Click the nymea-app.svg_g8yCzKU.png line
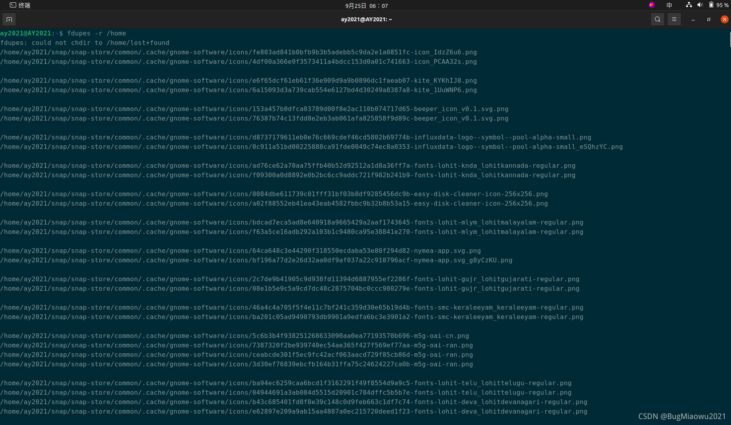The height and width of the screenshot is (425, 731). pyautogui.click(x=256, y=260)
